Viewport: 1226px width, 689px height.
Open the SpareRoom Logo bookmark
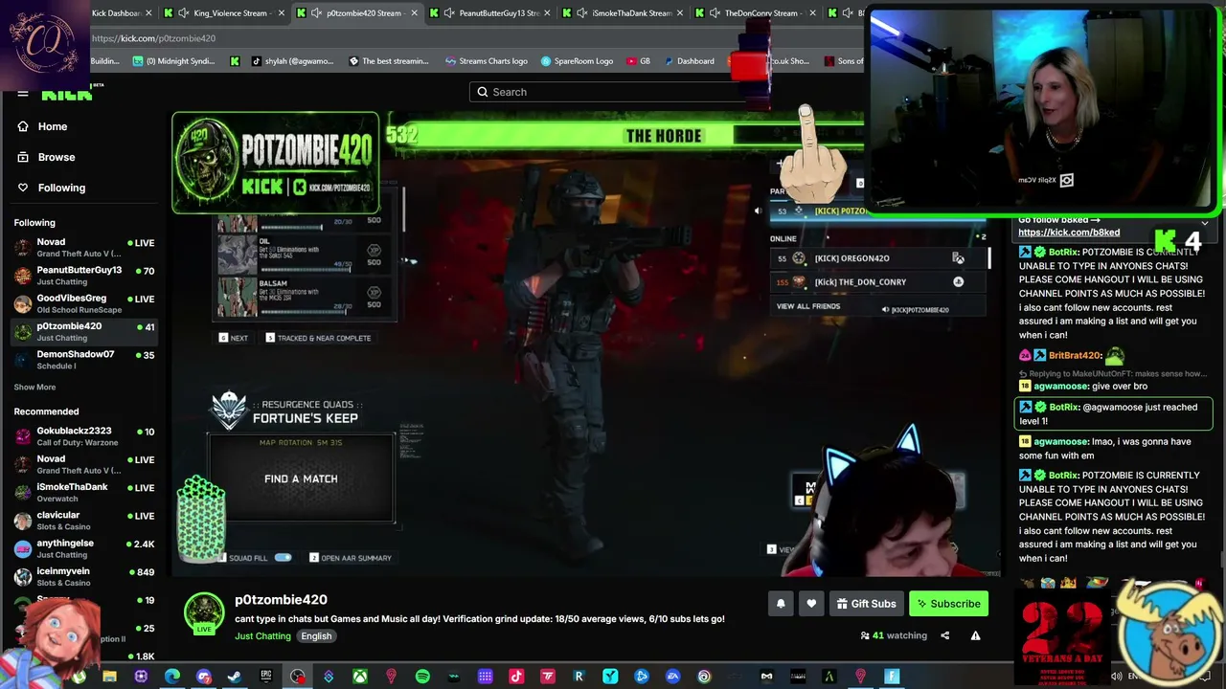pyautogui.click(x=577, y=61)
